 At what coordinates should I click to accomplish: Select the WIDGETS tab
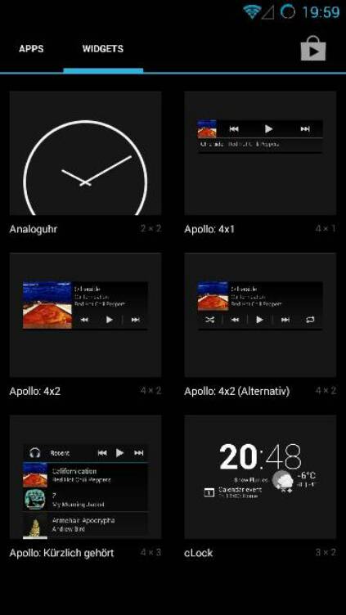(x=103, y=48)
